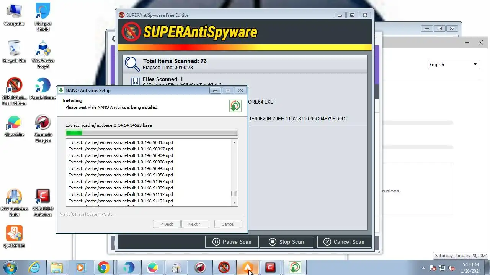Select log line ending 146.90815.upd
The image size is (490, 275).
pos(121,142)
